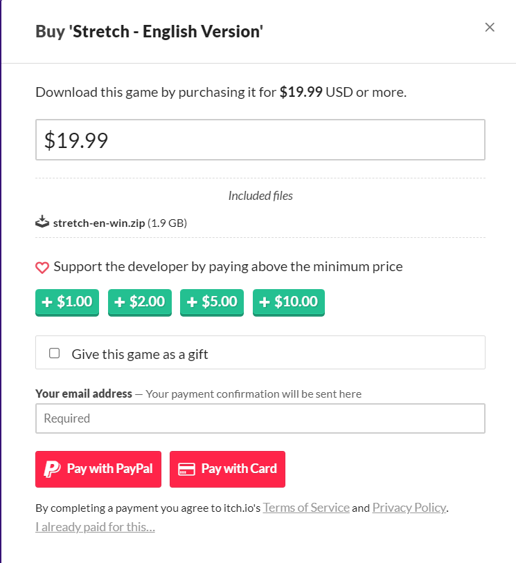The height and width of the screenshot is (563, 516).
Task: Click the 'I already paid for this...' link
Action: click(95, 527)
